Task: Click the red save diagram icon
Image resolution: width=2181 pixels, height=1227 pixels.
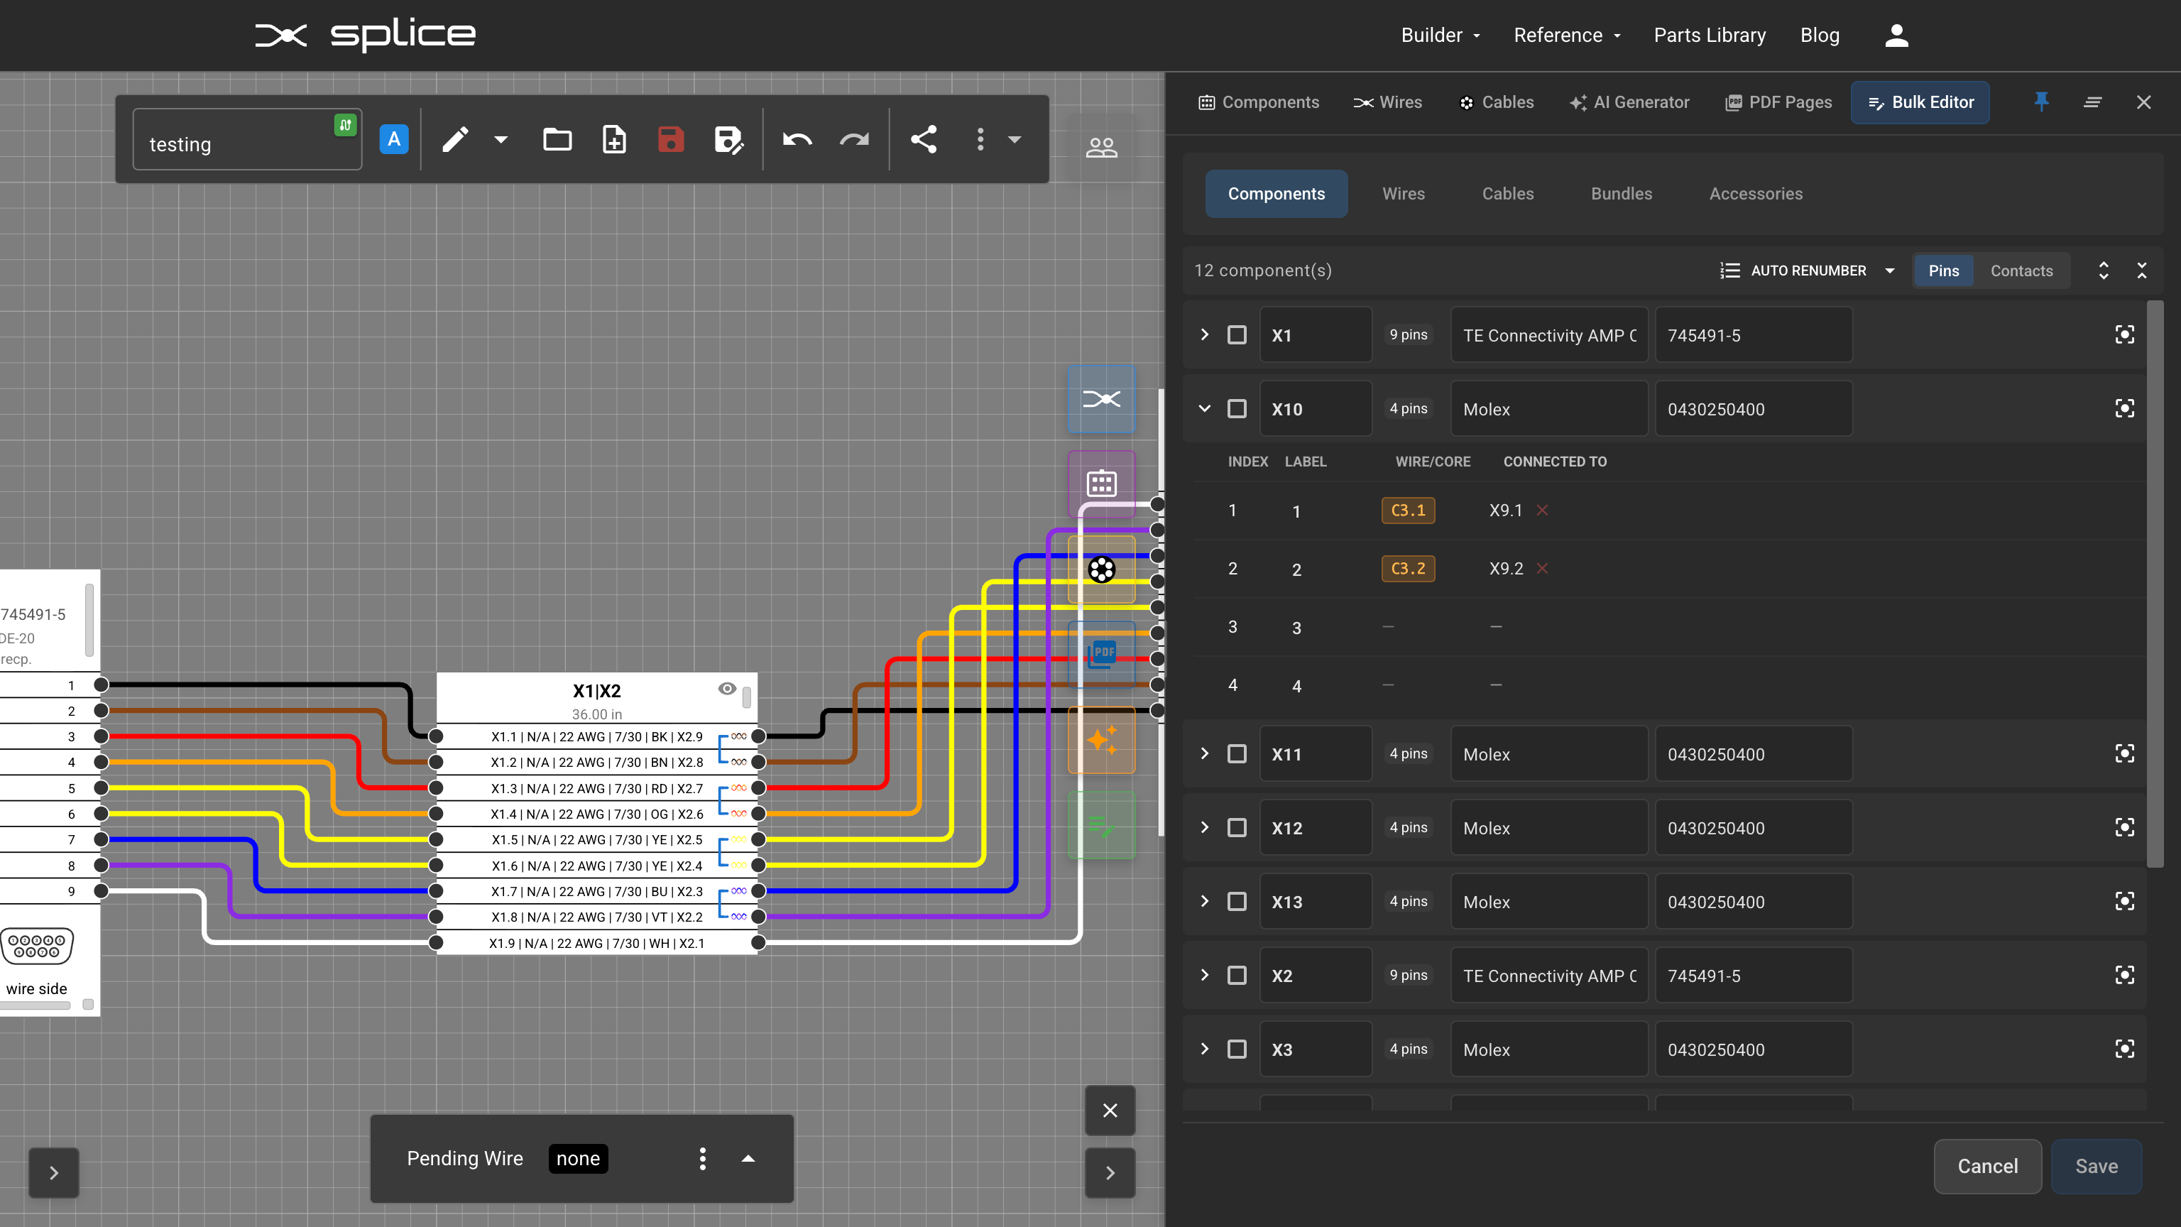Action: pyautogui.click(x=669, y=140)
